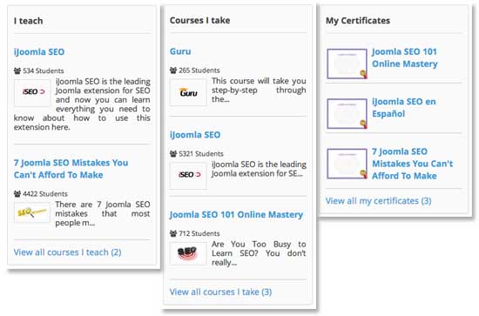Screen dimensions: 479x316
Task: Click the 5321 Students text
Action: click(201, 154)
